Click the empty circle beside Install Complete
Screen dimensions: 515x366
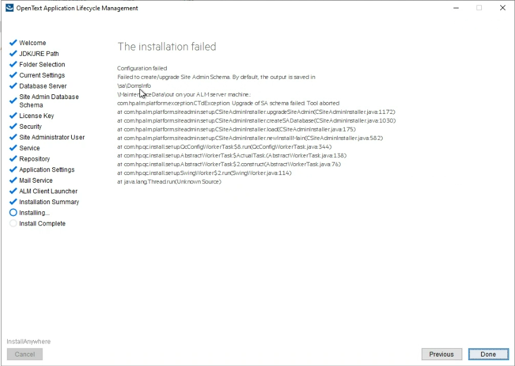(14, 224)
